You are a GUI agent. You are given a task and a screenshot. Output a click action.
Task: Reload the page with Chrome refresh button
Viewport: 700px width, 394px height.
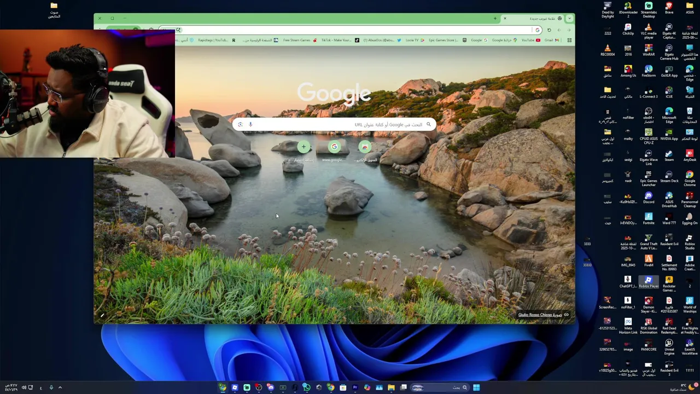(549, 30)
